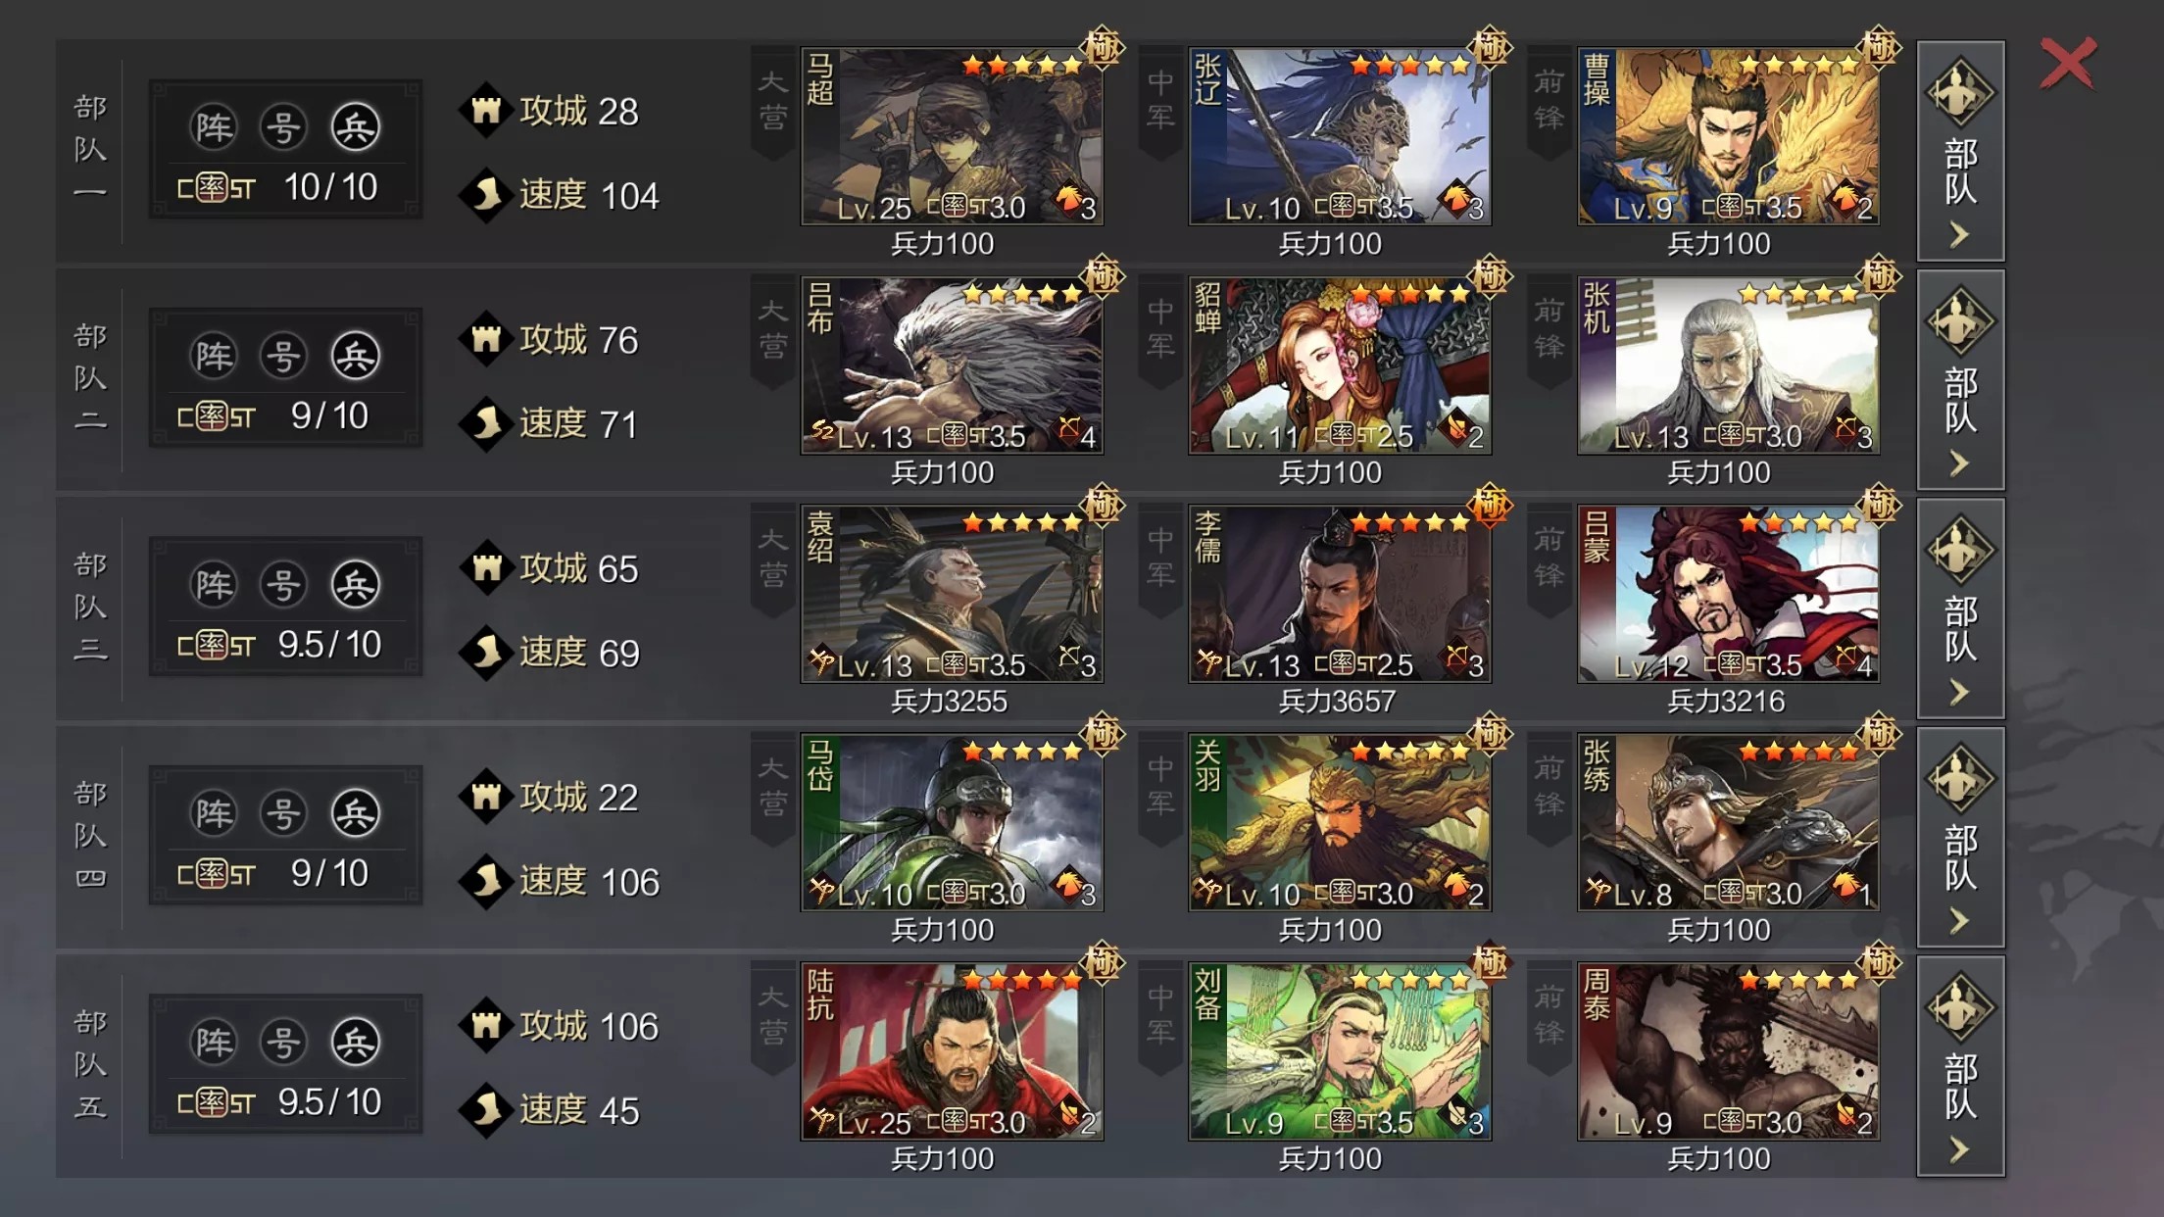The image size is (2164, 1217).
Task: Open the 刘备 general portrait
Action: coord(1340,1051)
